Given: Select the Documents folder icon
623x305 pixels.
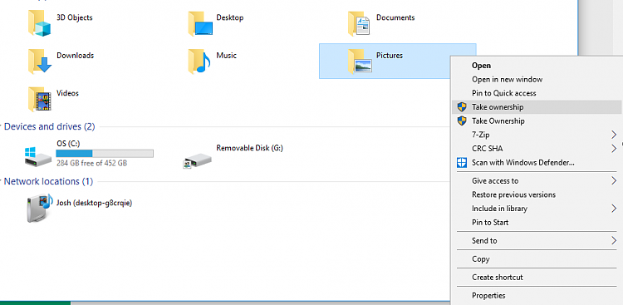Looking at the screenshot, I should pyautogui.click(x=359, y=23).
